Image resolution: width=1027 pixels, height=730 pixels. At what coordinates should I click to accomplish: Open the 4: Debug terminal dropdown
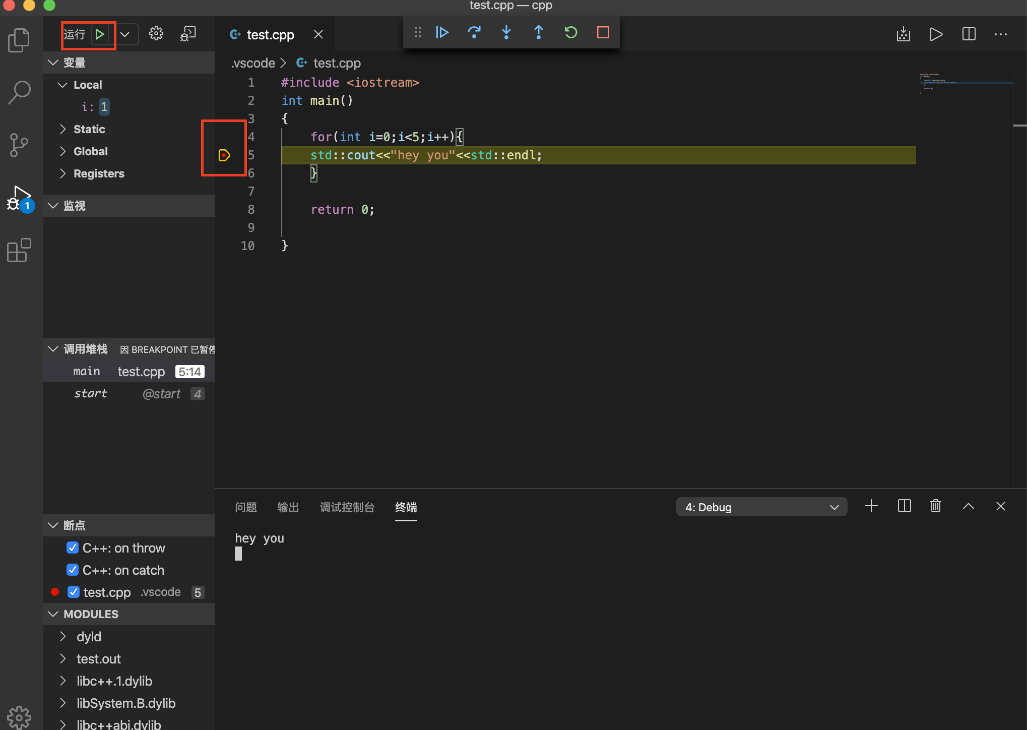(x=761, y=507)
